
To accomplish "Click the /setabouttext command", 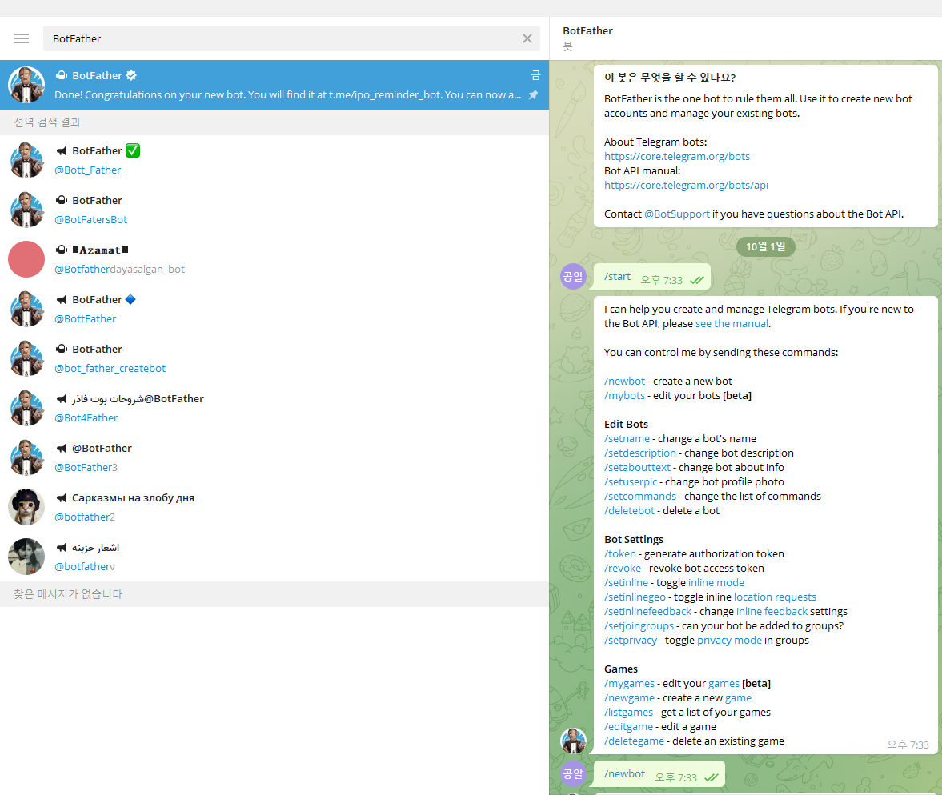I will (x=637, y=467).
